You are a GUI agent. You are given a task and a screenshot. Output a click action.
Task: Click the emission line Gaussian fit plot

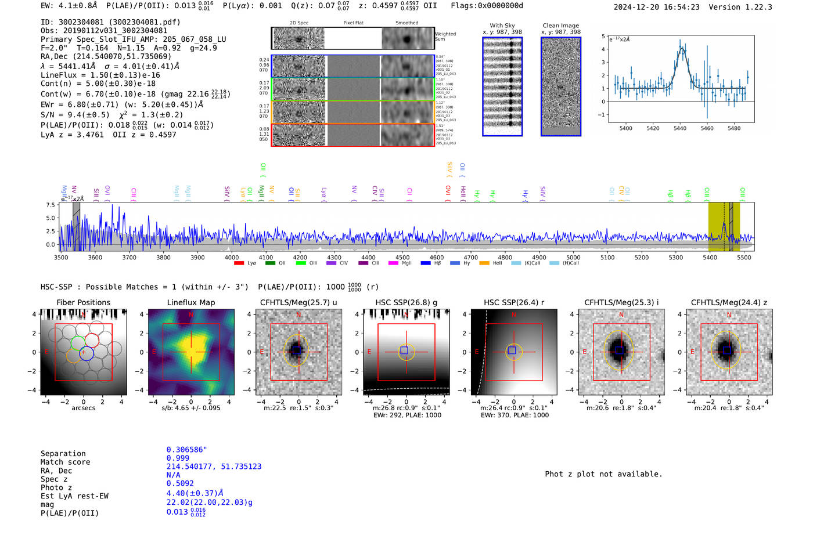pyautogui.click(x=681, y=79)
